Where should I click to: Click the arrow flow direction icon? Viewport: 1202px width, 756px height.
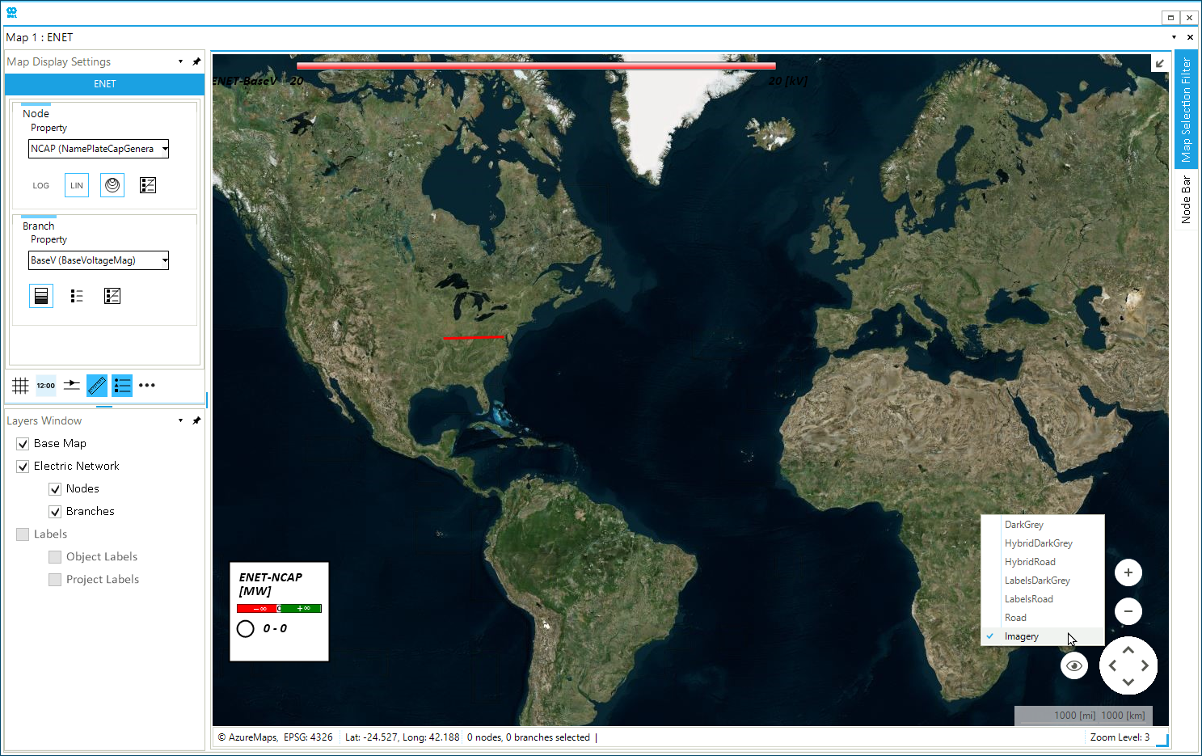72,386
